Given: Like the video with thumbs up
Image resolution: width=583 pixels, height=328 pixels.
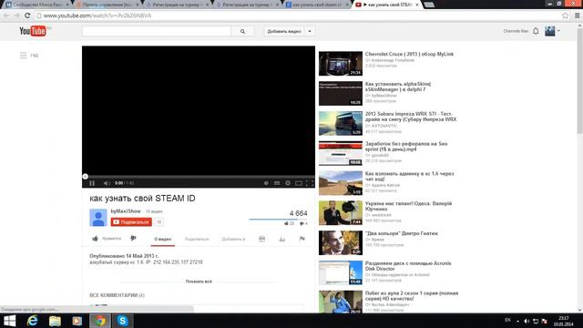Looking at the screenshot, I should click(x=95, y=239).
